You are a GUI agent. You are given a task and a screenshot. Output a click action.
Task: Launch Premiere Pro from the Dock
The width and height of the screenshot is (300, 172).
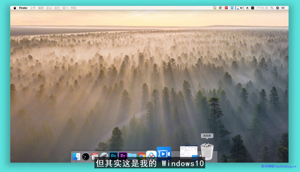click(123, 155)
